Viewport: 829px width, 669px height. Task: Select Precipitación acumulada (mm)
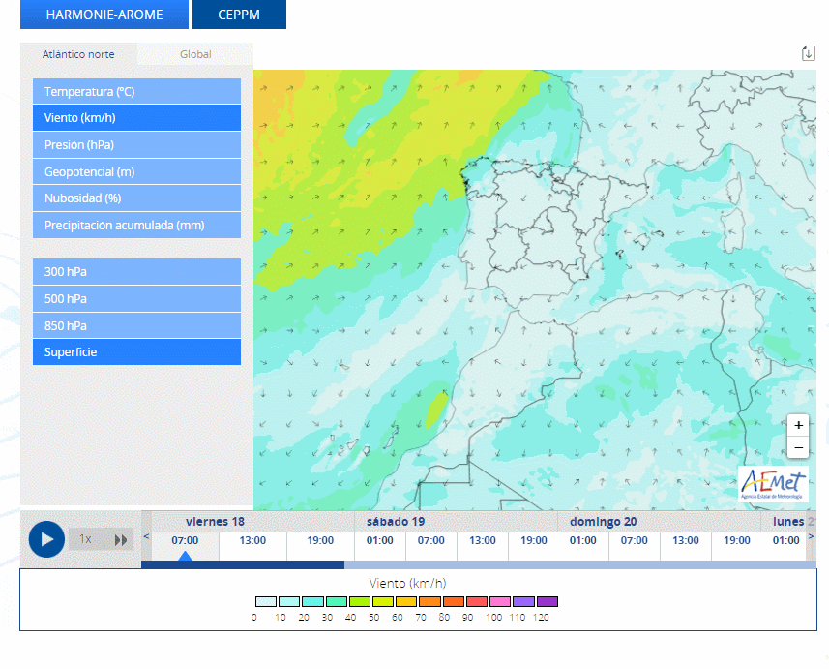pyautogui.click(x=136, y=226)
